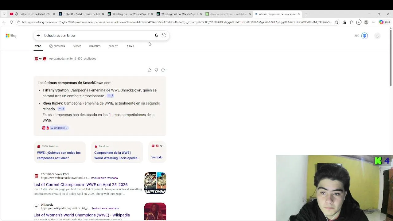Open List of Women's World Champions Wikipedia result
This screenshot has width=393, height=221.
pyautogui.click(x=82, y=215)
